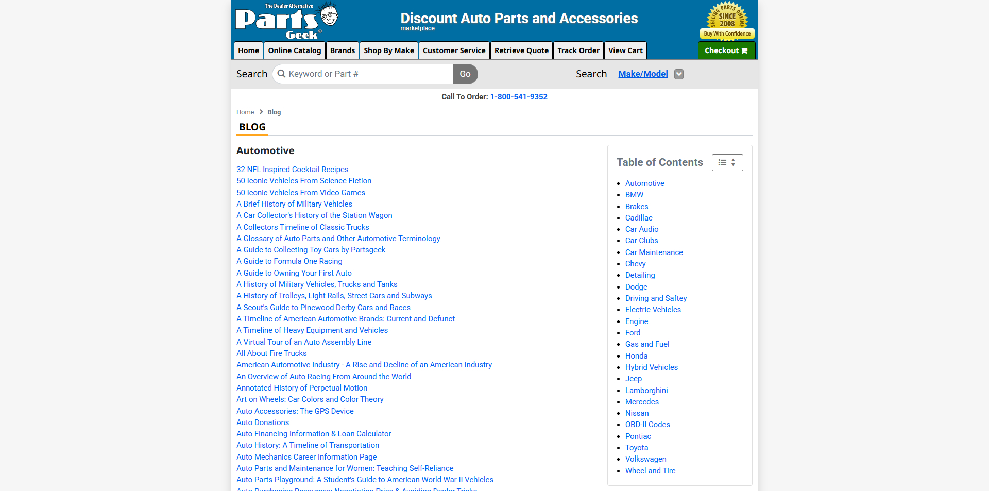Open 50 Iconic Vehicles From Science Fiction
This screenshot has width=989, height=491.
[304, 181]
